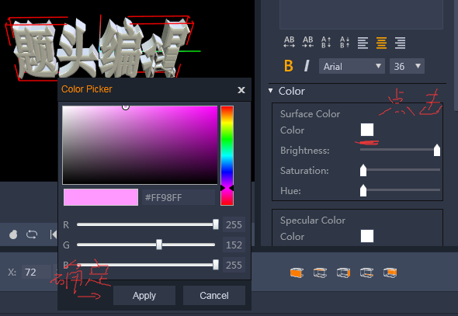Collapse the Color section

point(271,91)
